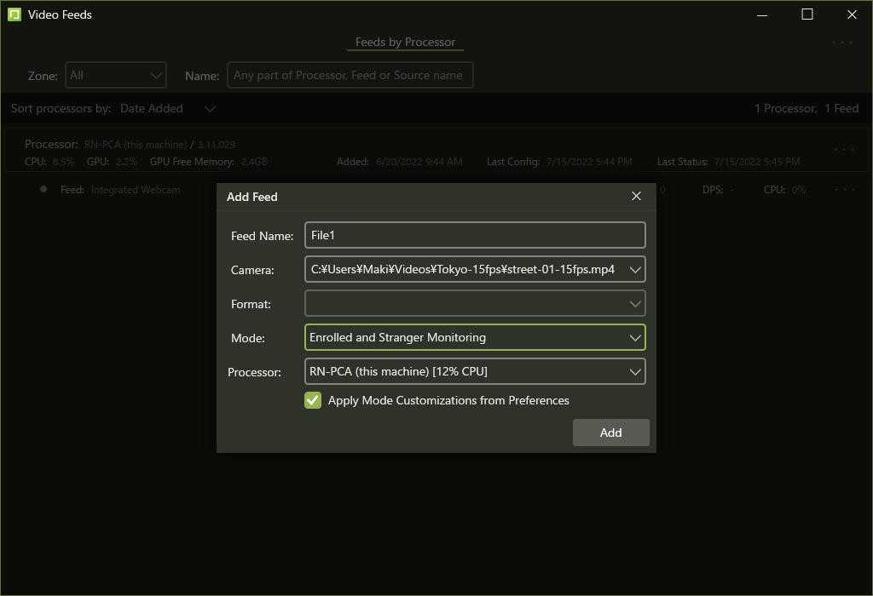
Task: Open the top-right more options menu
Action: point(842,42)
